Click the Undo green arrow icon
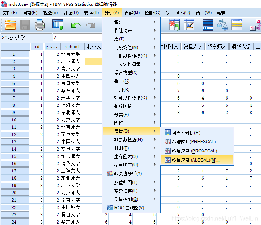261x225 pixels. click(x=76, y=25)
